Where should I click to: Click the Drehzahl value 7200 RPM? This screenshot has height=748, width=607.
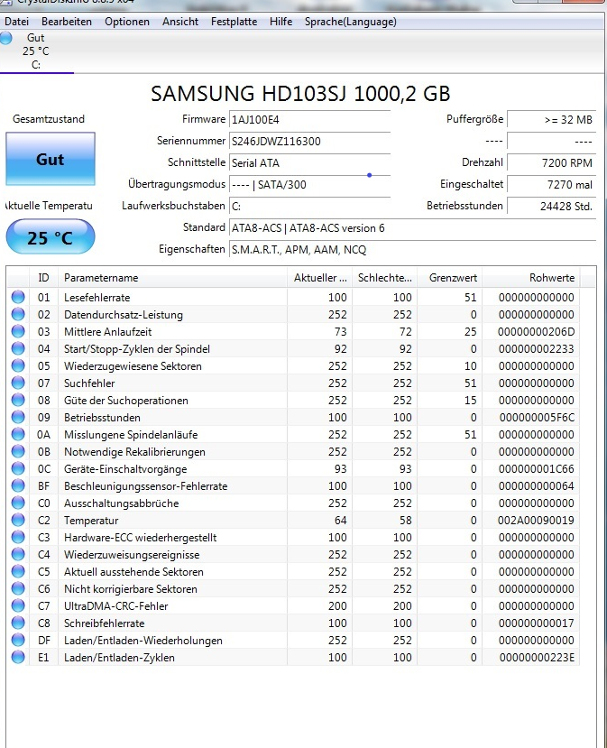click(x=552, y=162)
